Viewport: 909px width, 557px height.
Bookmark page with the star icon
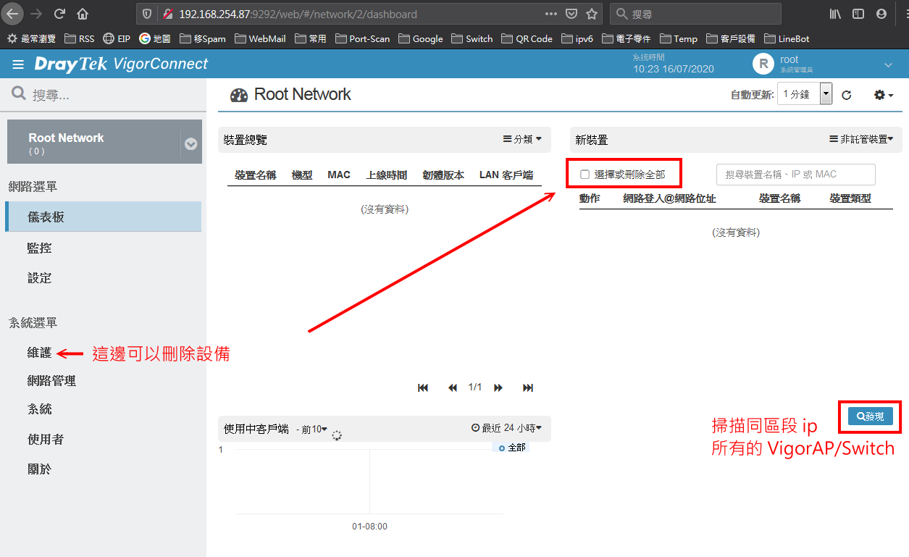point(592,14)
